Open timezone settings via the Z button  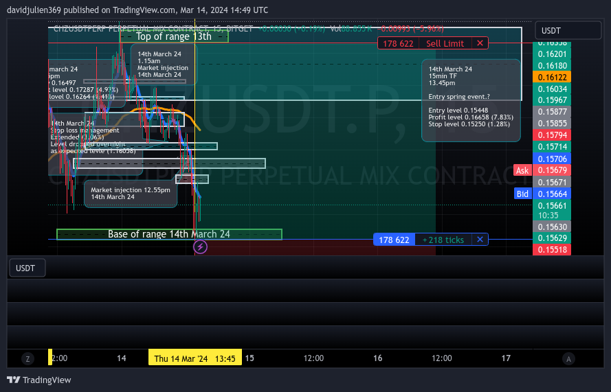(x=27, y=358)
